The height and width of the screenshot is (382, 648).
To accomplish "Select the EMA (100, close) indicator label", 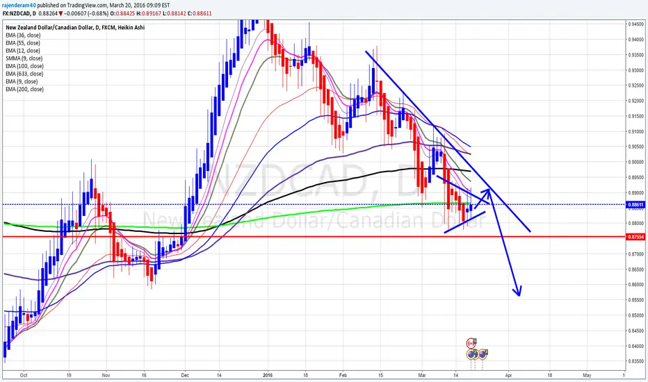I will click(25, 66).
